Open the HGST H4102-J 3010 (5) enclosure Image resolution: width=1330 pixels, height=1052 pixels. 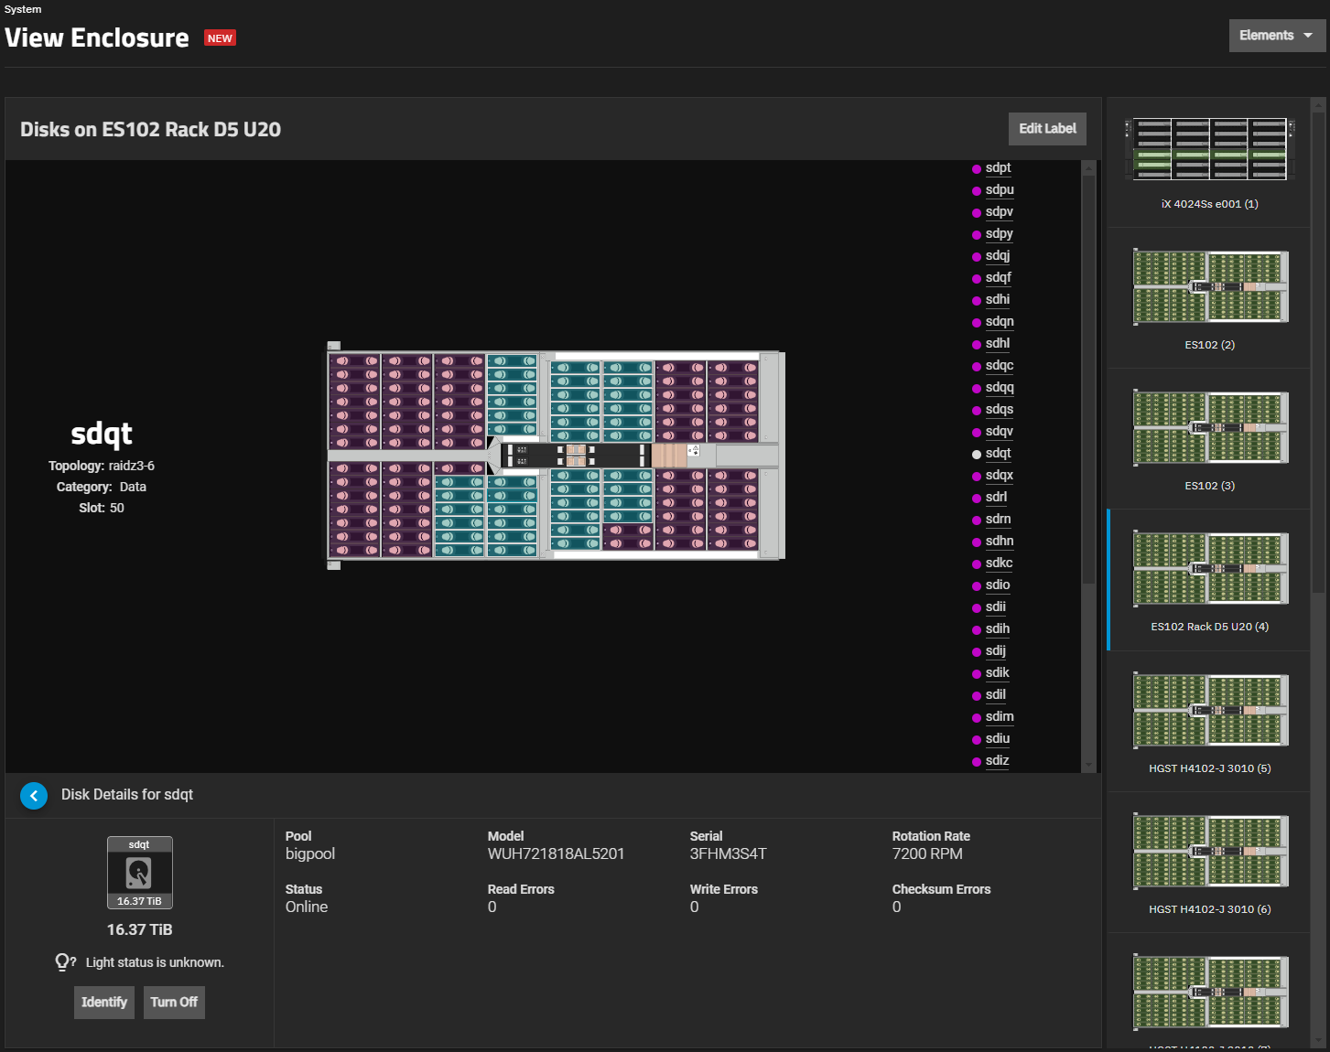(1209, 711)
